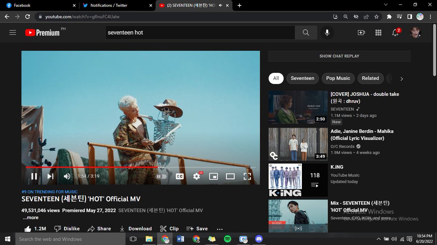Install app icon in address bar
437x245 pixels.
[x=335, y=17]
